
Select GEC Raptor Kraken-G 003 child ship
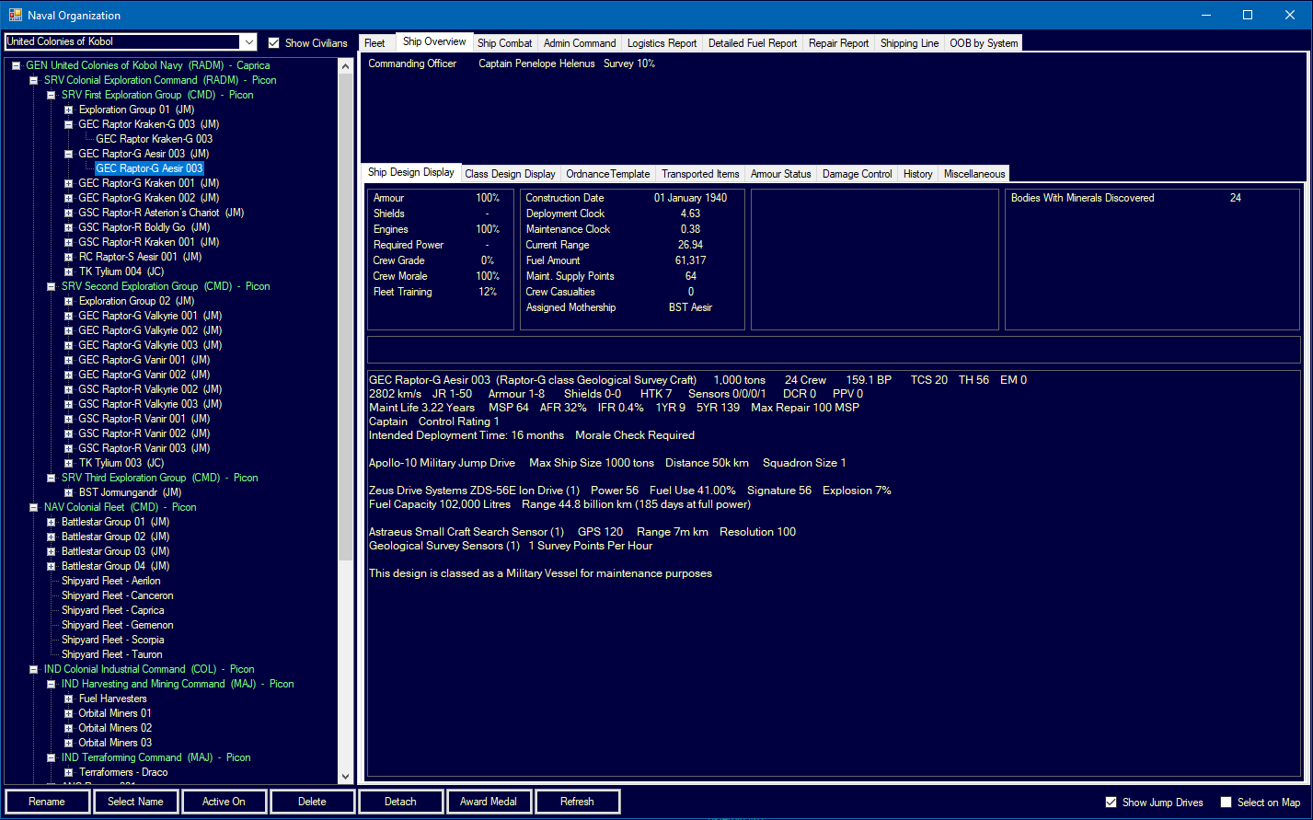(155, 139)
